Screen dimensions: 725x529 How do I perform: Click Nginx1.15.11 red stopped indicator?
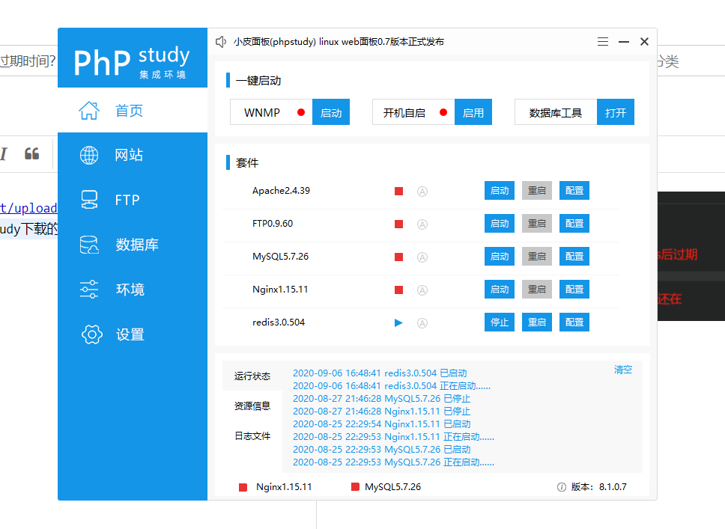pos(399,290)
